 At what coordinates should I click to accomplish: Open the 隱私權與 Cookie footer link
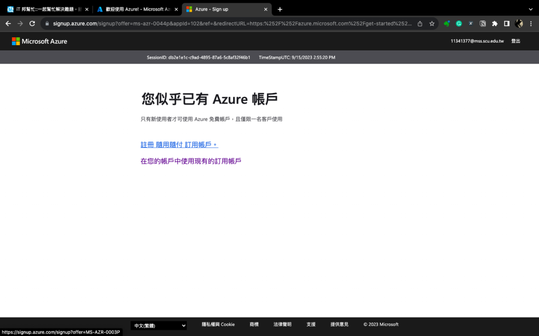(218, 324)
